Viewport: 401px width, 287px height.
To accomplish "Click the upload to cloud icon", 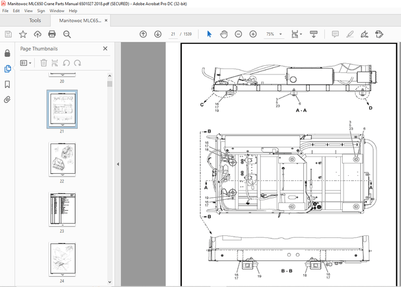I will click(38, 34).
